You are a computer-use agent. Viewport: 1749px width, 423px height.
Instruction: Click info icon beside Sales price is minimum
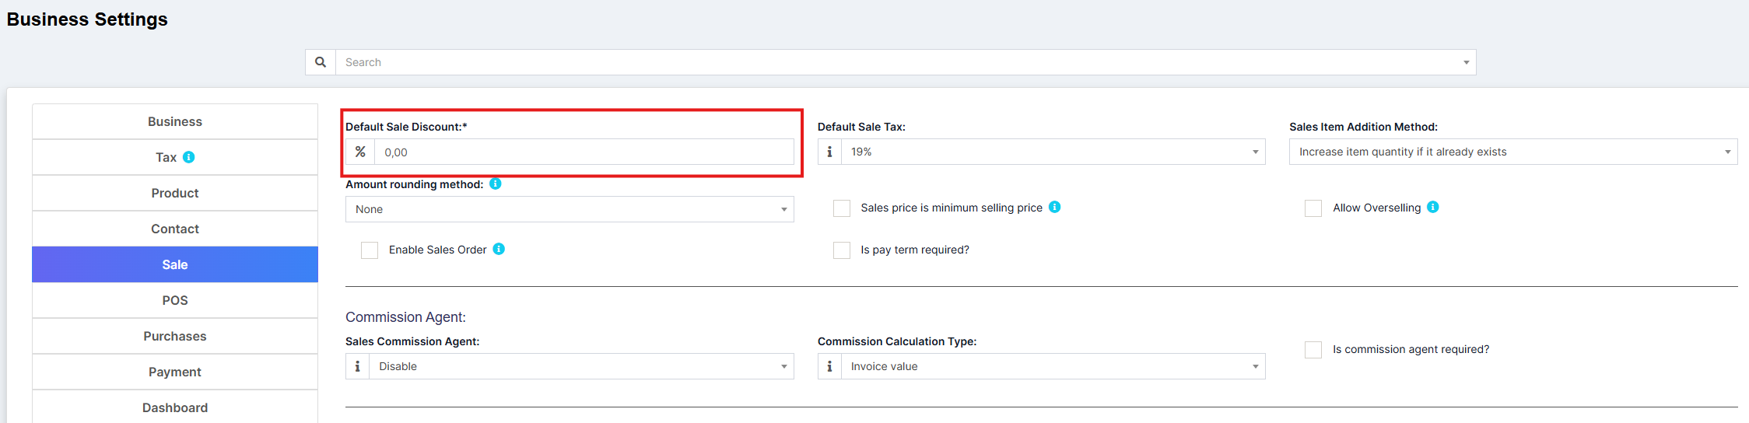pos(1054,207)
